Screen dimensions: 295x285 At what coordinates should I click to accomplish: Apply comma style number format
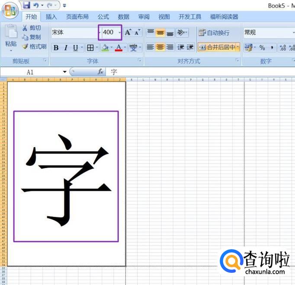tap(272, 47)
